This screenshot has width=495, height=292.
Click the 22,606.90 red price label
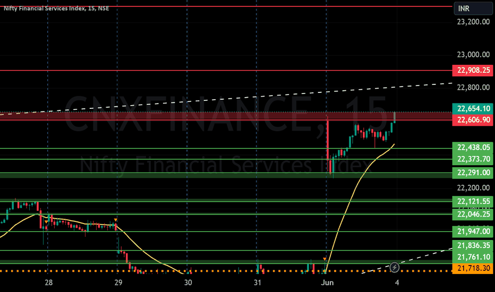click(473, 120)
